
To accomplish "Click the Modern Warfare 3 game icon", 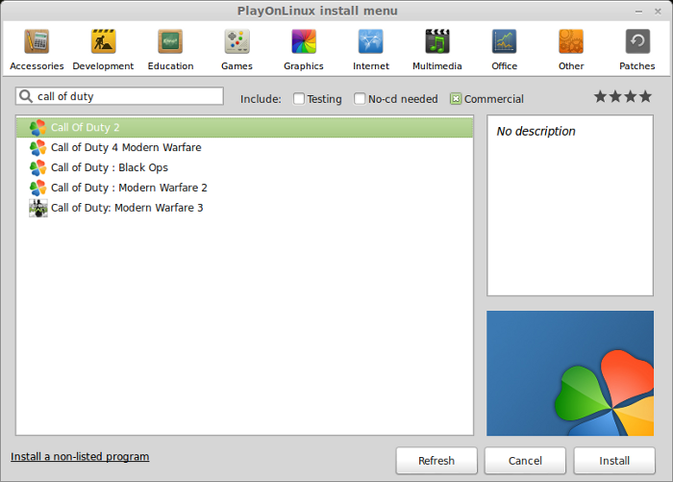I will click(x=37, y=209).
